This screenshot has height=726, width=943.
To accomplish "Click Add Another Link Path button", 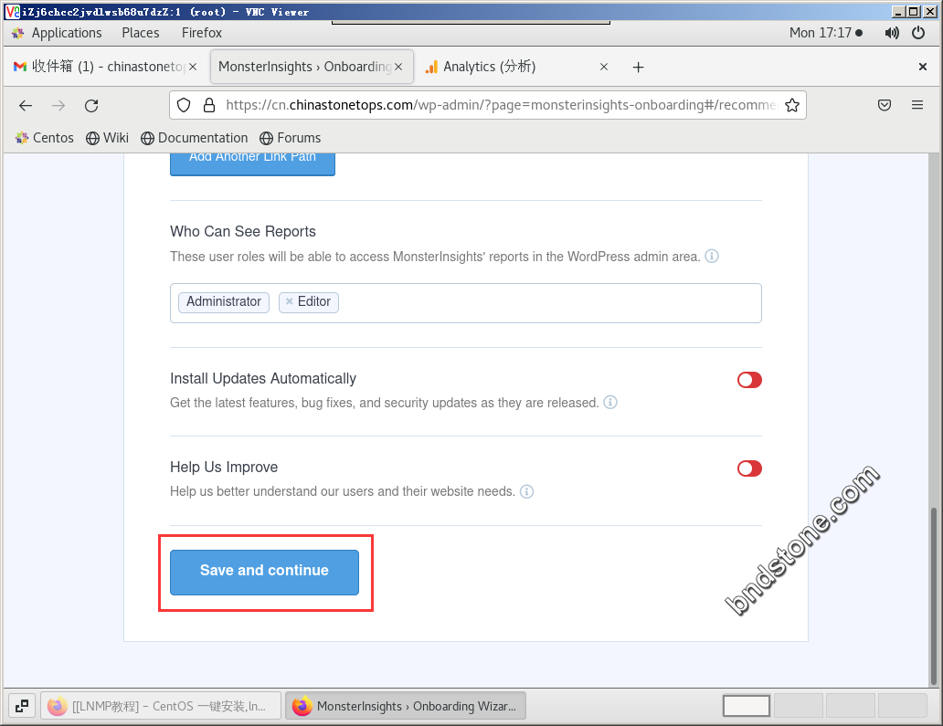I will pyautogui.click(x=252, y=164).
